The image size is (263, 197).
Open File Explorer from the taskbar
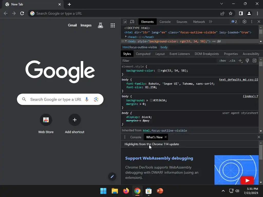pyautogui.click(x=115, y=191)
